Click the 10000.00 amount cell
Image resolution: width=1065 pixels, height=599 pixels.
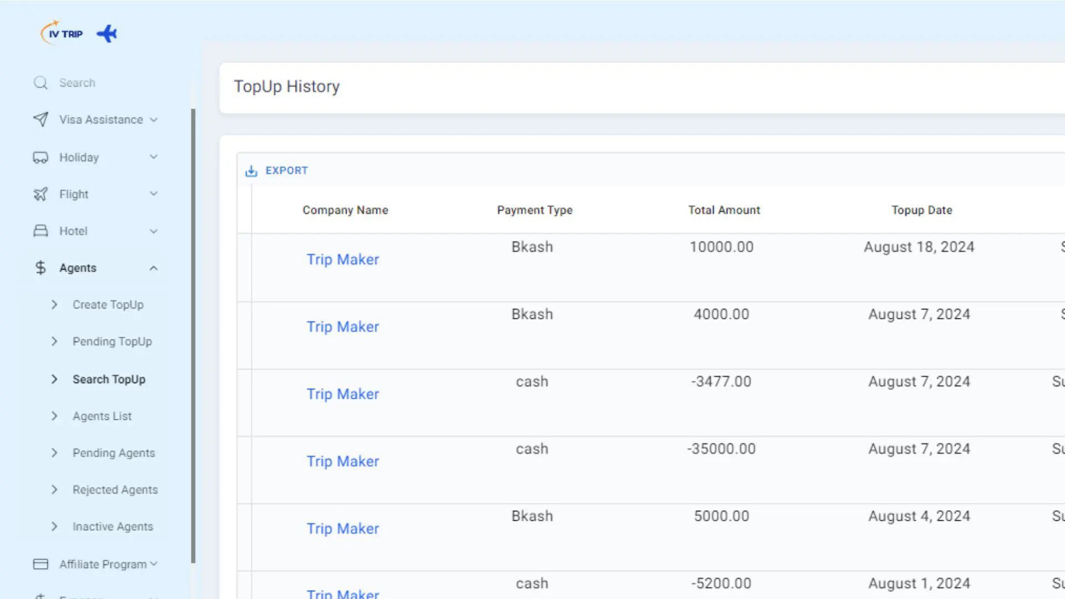pos(722,247)
